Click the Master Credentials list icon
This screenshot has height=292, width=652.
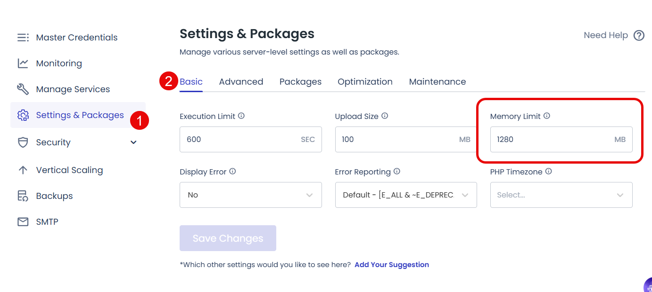pos(23,38)
